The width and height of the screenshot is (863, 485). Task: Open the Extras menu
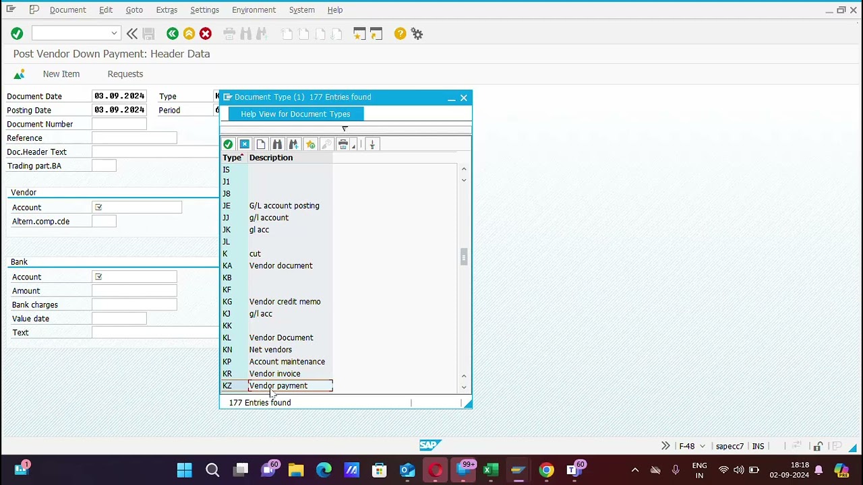pos(167,10)
